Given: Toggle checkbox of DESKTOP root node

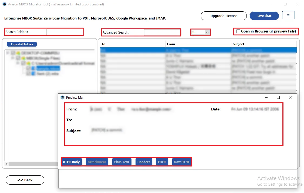Looking at the screenshot, I should click(13, 53).
